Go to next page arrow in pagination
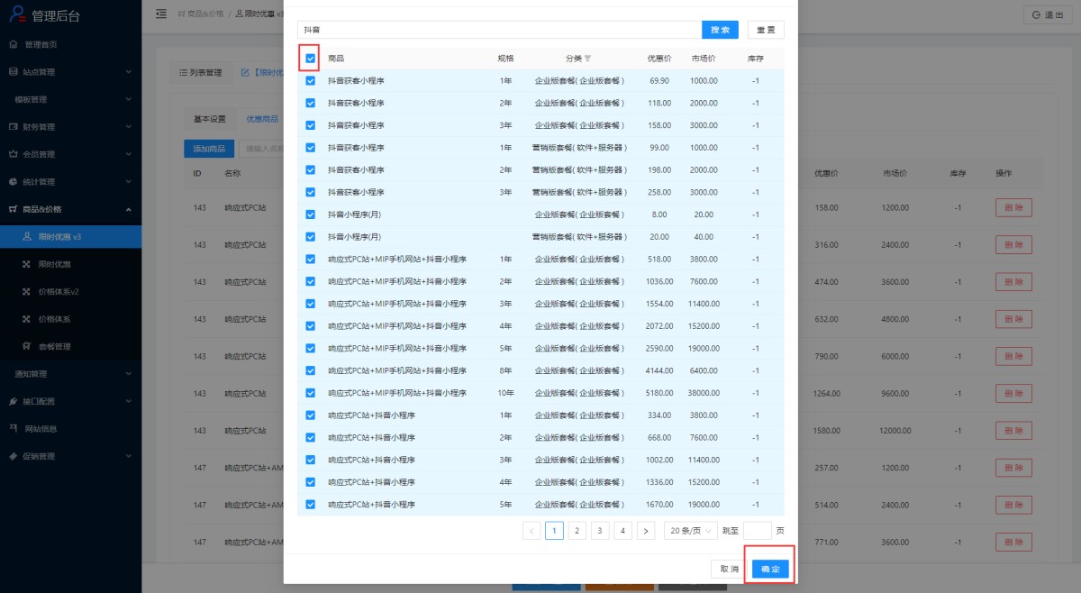Screen dimensions: 1081x593 645,531
